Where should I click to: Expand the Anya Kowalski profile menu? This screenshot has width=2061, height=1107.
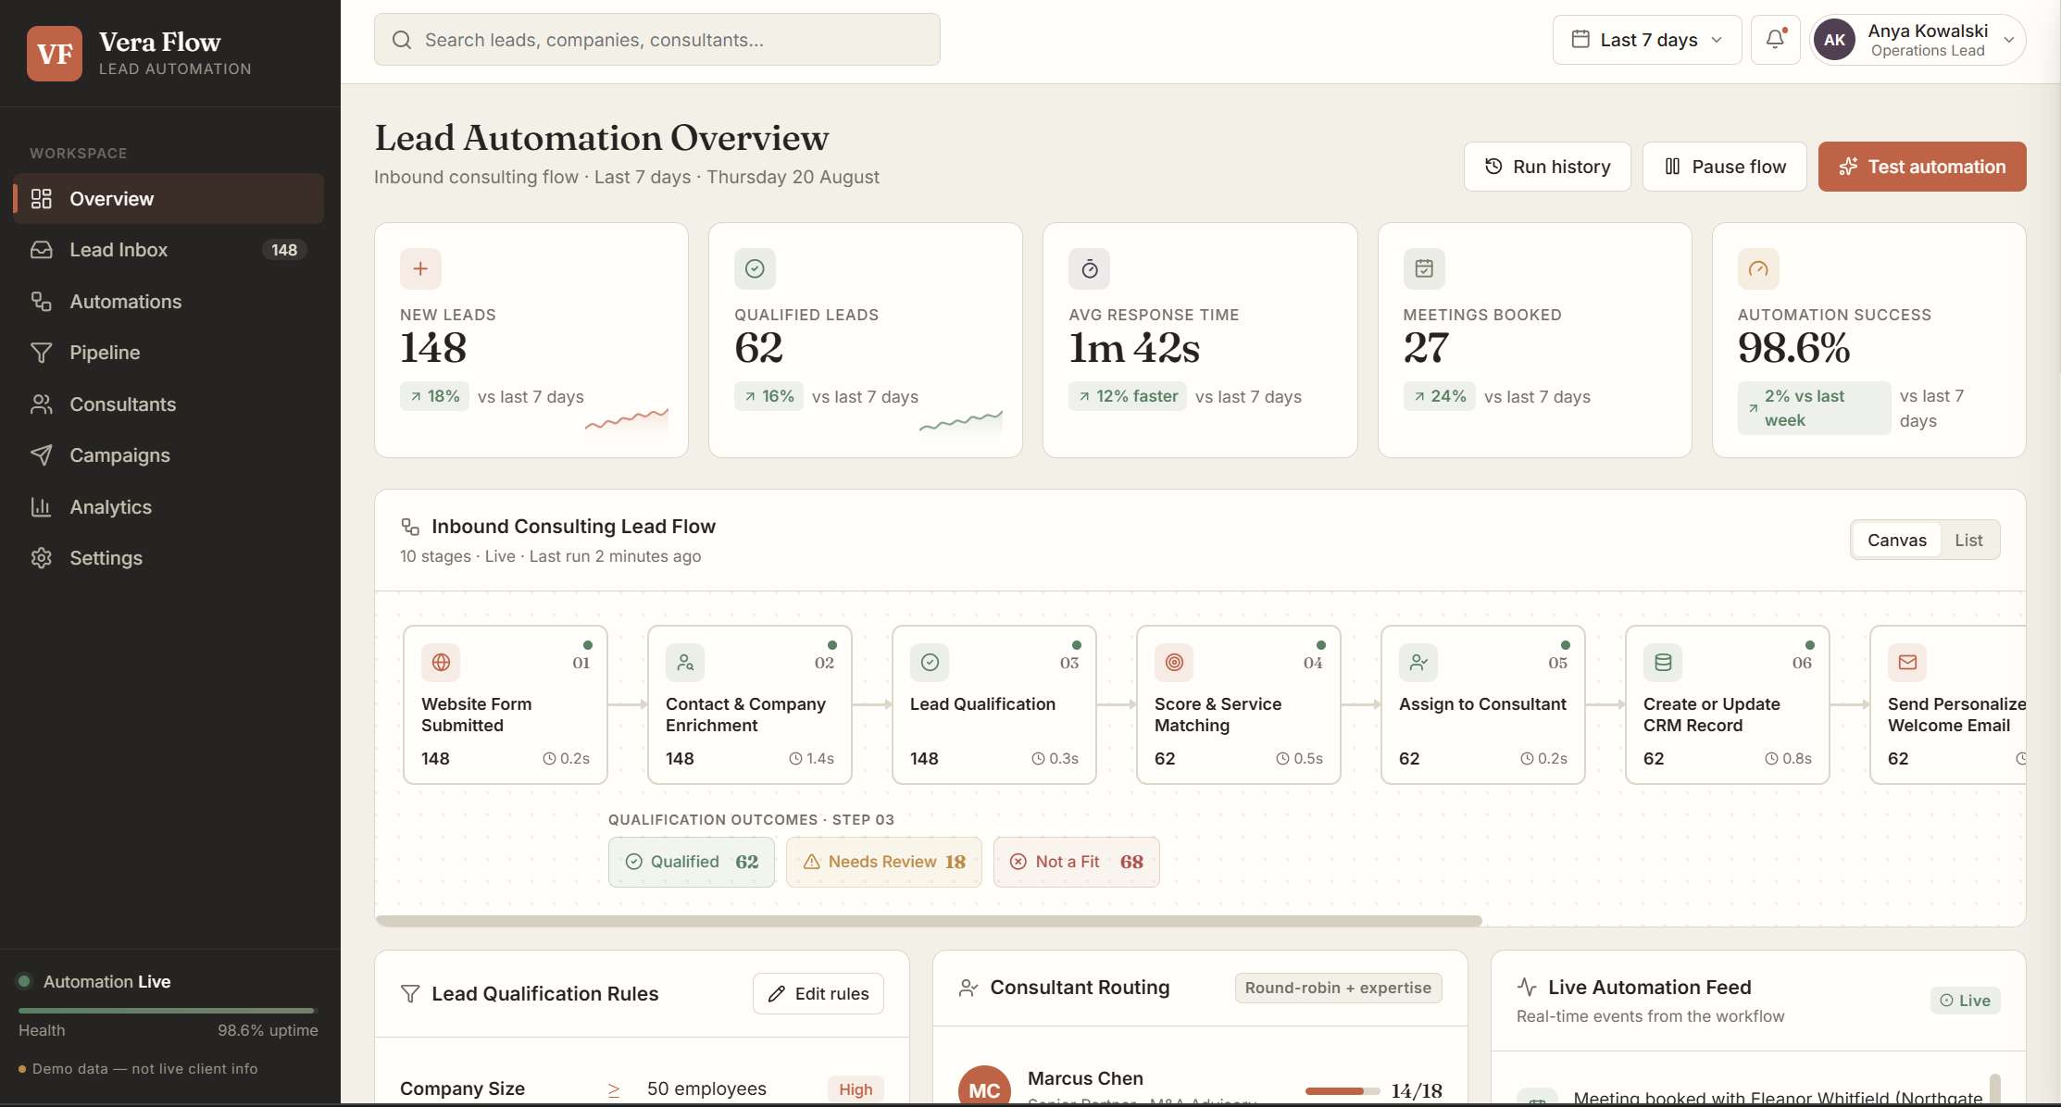(x=1918, y=40)
